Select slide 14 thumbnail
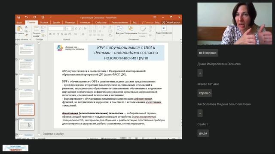275x154 pixels. click(x=26, y=49)
